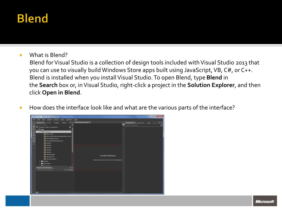Click Check the Error List message text
The image size is (282, 211).
(108, 160)
